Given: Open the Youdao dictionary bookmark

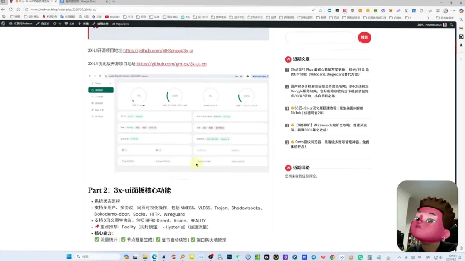Looking at the screenshot, I should point(49,17).
